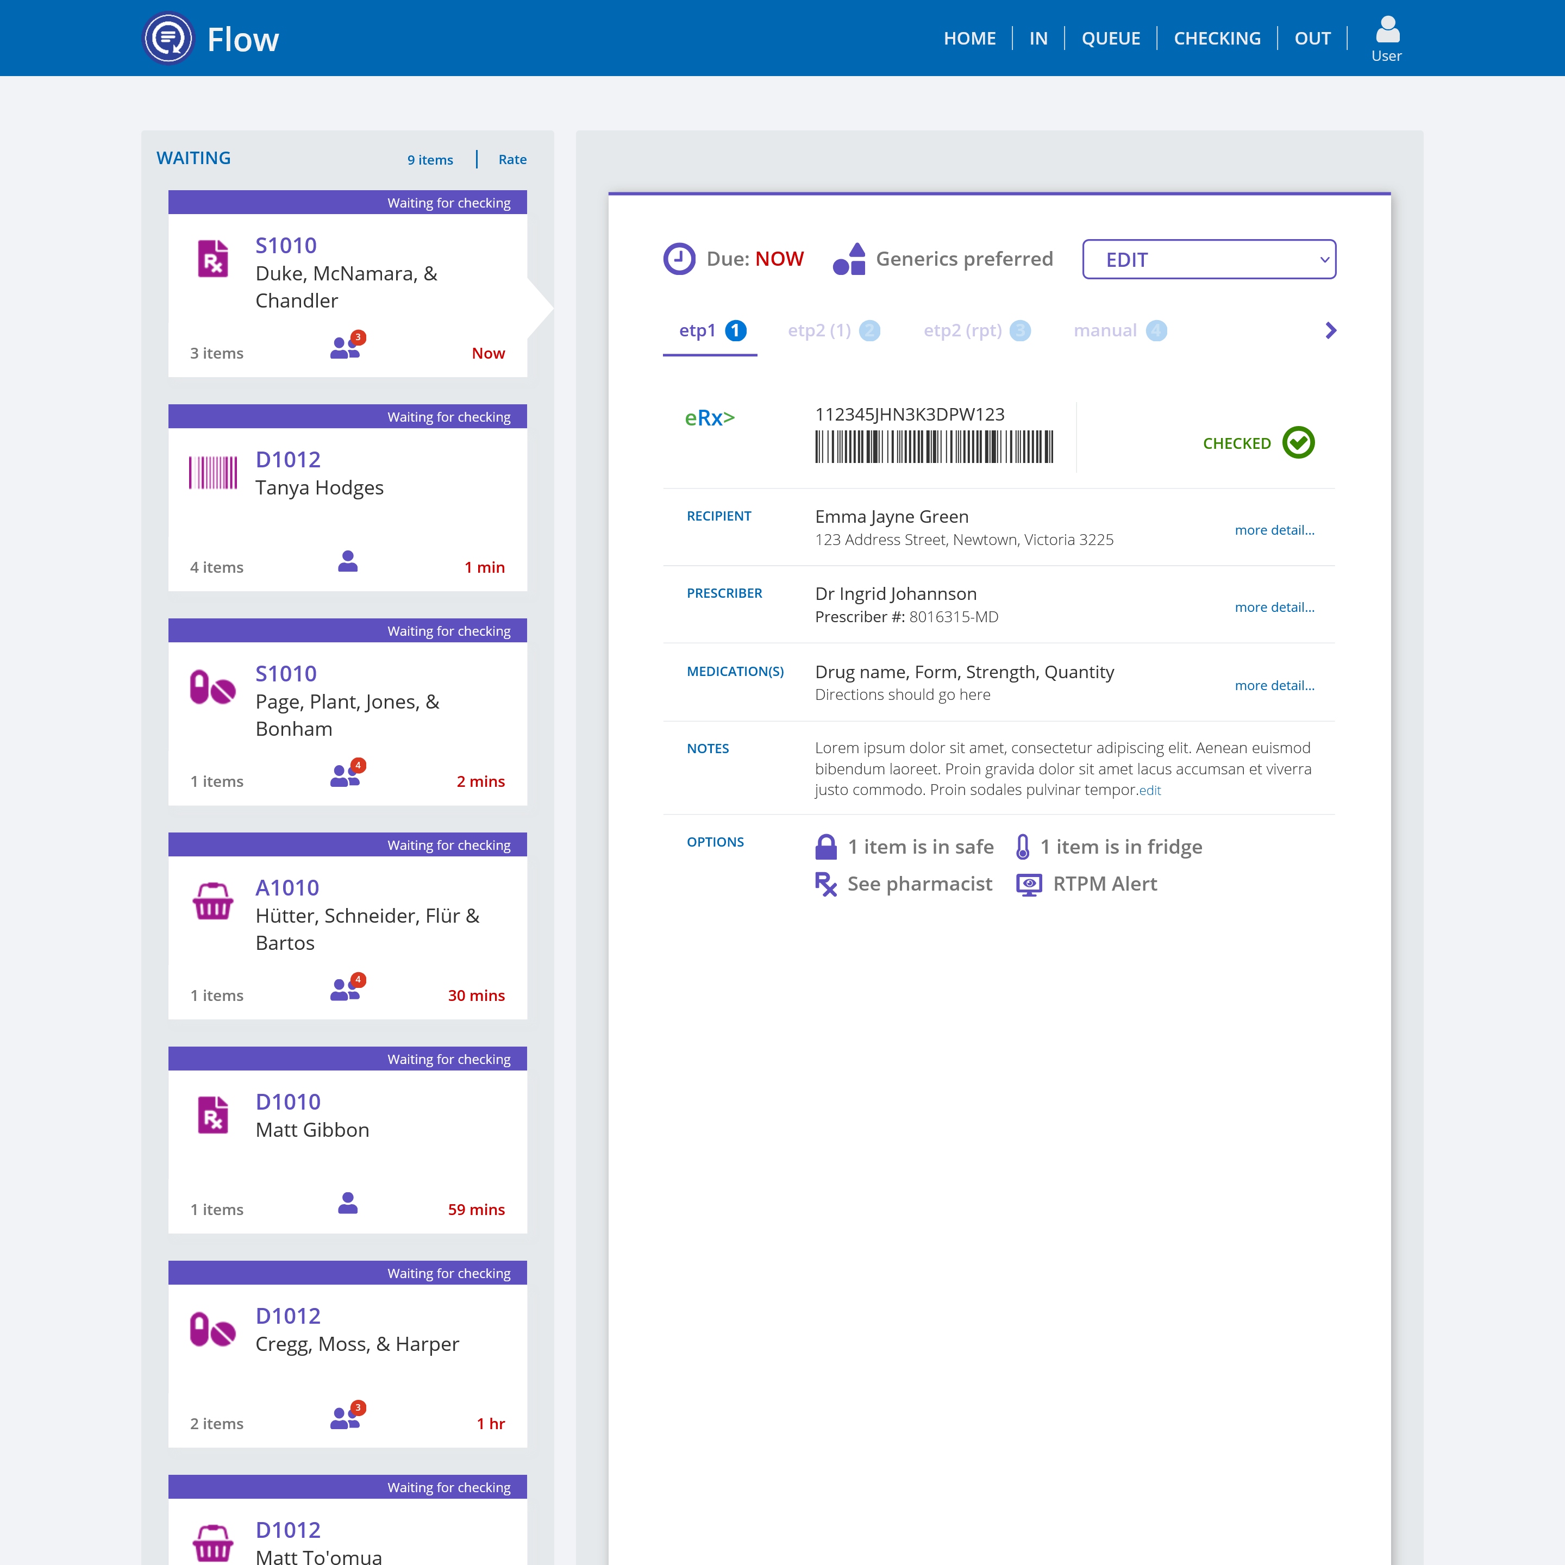This screenshot has height=1565, width=1565.
Task: Click the 59 mins wait time
Action: click(x=477, y=1210)
